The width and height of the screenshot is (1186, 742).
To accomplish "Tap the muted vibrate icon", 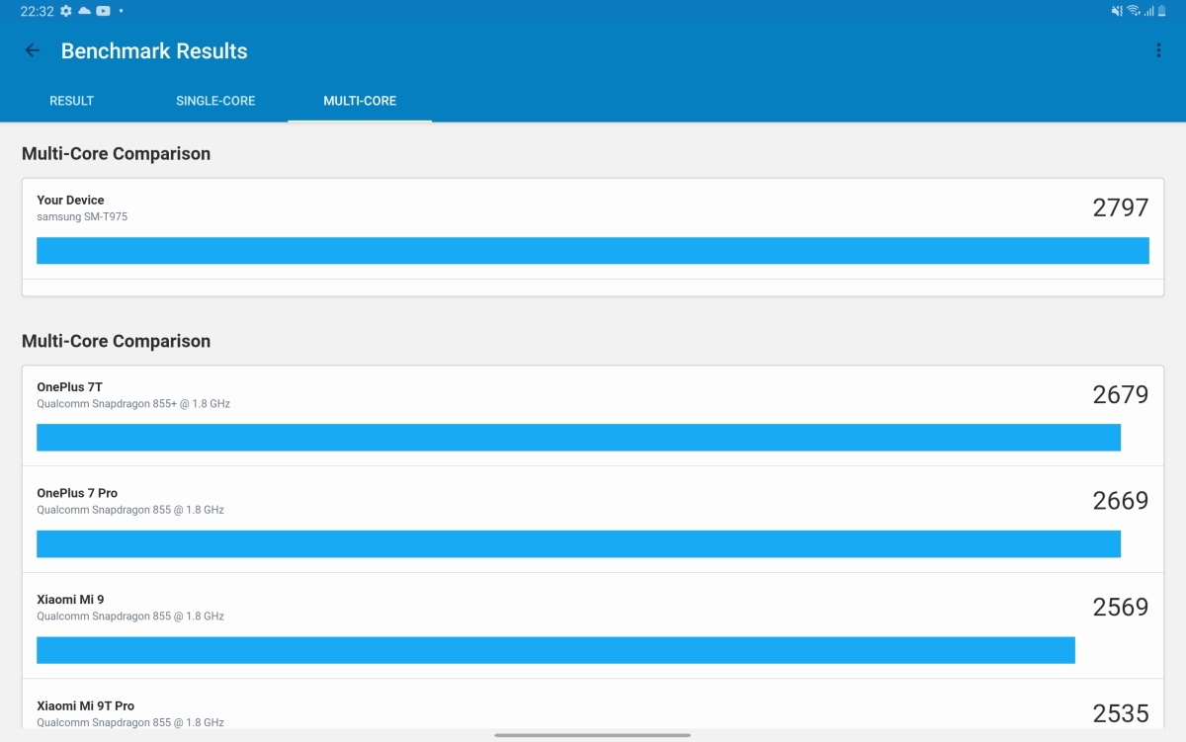I will coord(1117,11).
